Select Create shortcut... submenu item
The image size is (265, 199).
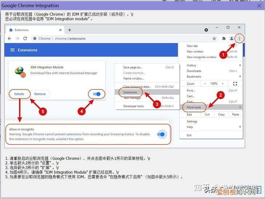147,73
